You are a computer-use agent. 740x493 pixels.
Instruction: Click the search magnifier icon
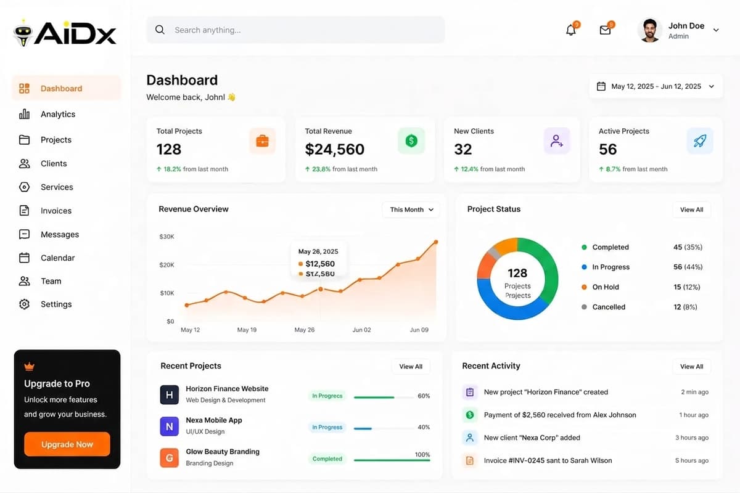(x=160, y=30)
